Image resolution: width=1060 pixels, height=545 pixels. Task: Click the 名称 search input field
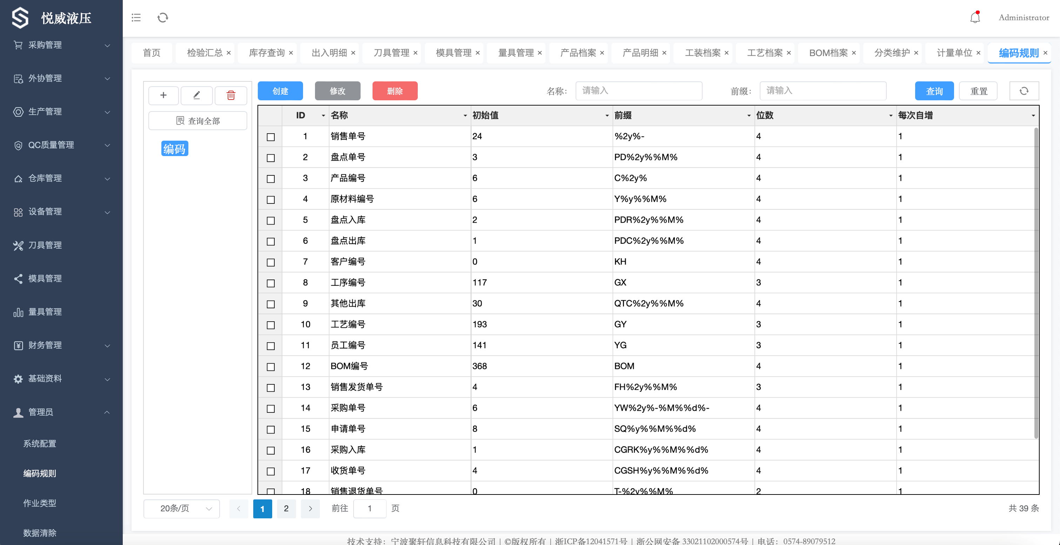click(x=639, y=90)
